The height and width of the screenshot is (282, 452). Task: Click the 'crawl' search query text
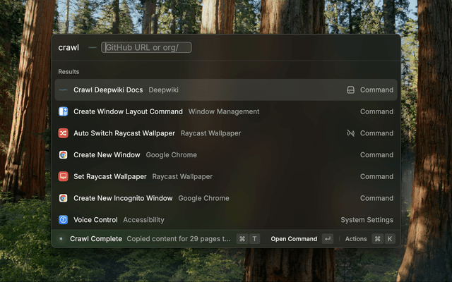[69, 47]
